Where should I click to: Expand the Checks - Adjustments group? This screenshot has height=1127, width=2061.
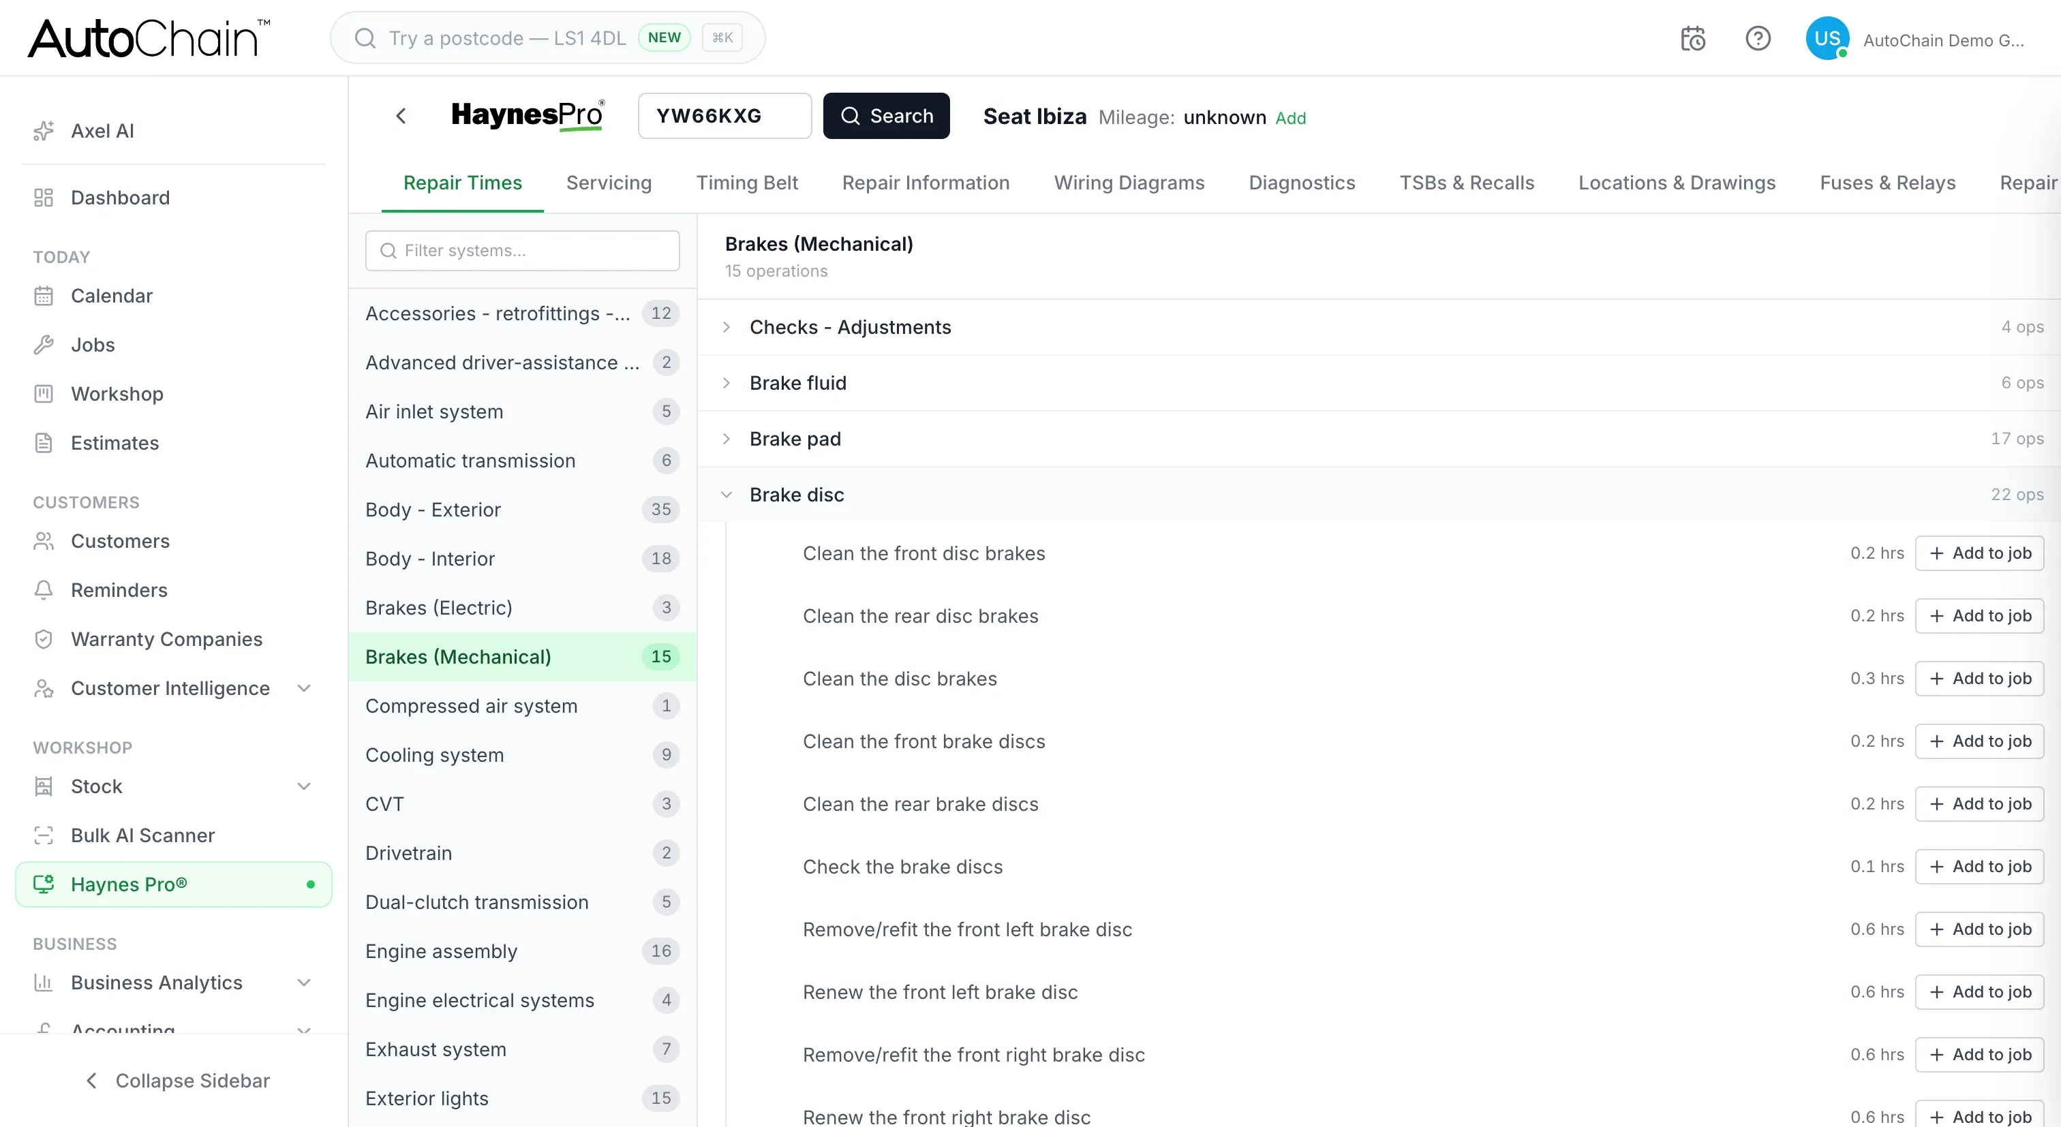(x=1379, y=327)
